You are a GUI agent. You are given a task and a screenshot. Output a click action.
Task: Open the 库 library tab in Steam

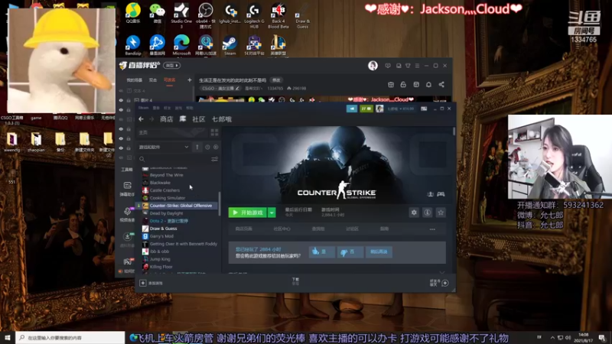coord(183,119)
